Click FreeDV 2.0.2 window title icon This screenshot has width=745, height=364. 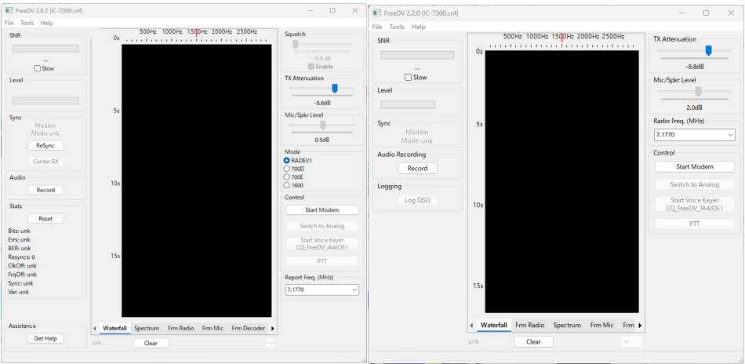tap(9, 10)
